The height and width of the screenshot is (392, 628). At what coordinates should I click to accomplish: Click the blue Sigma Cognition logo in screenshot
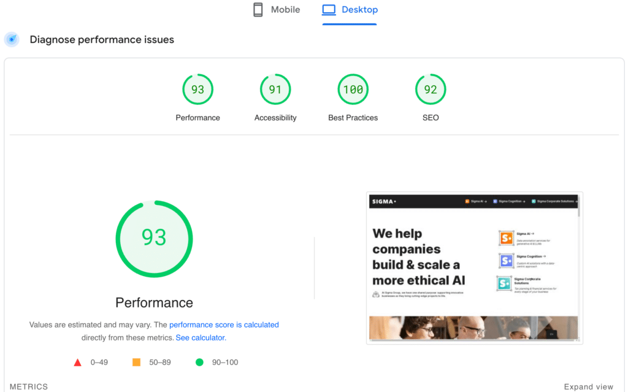pos(506,261)
